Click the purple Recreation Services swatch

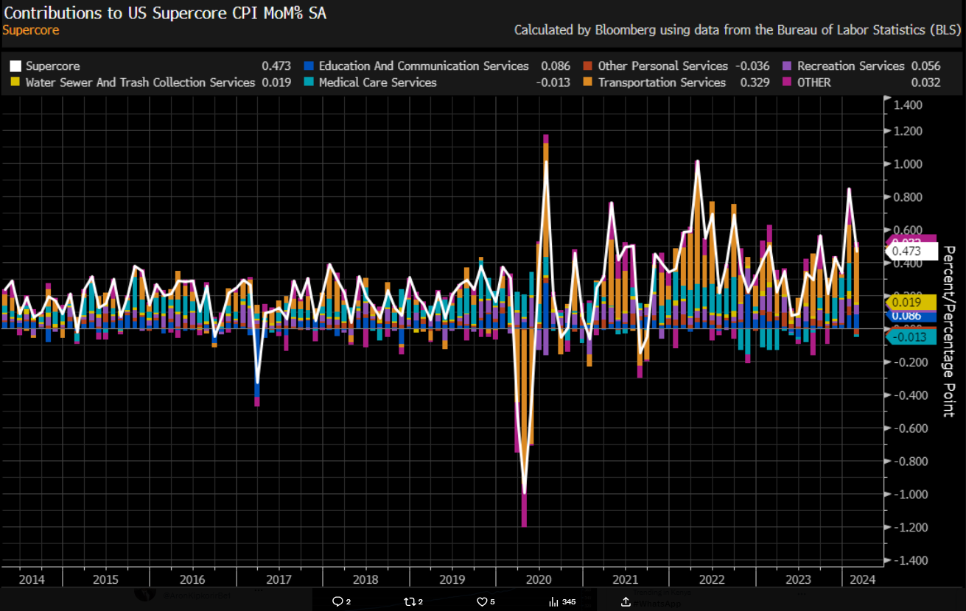coord(786,66)
